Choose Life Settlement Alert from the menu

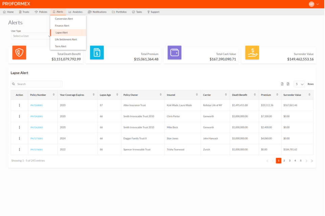pos(68,40)
